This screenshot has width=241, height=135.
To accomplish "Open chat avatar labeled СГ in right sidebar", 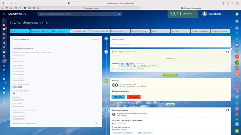I will click(237, 57).
